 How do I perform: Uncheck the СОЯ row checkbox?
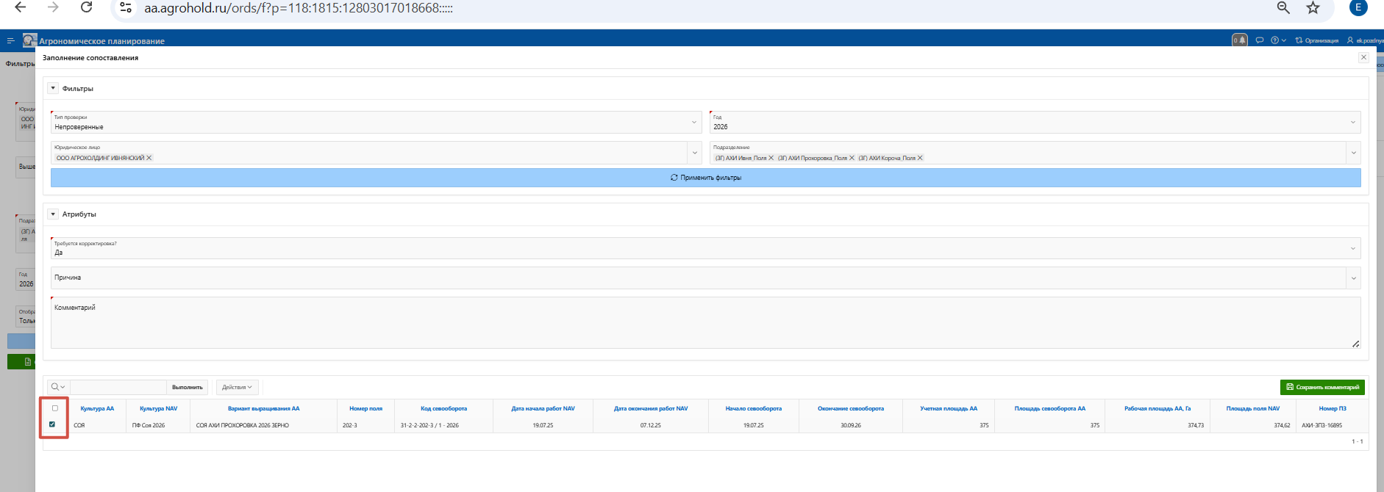(52, 424)
